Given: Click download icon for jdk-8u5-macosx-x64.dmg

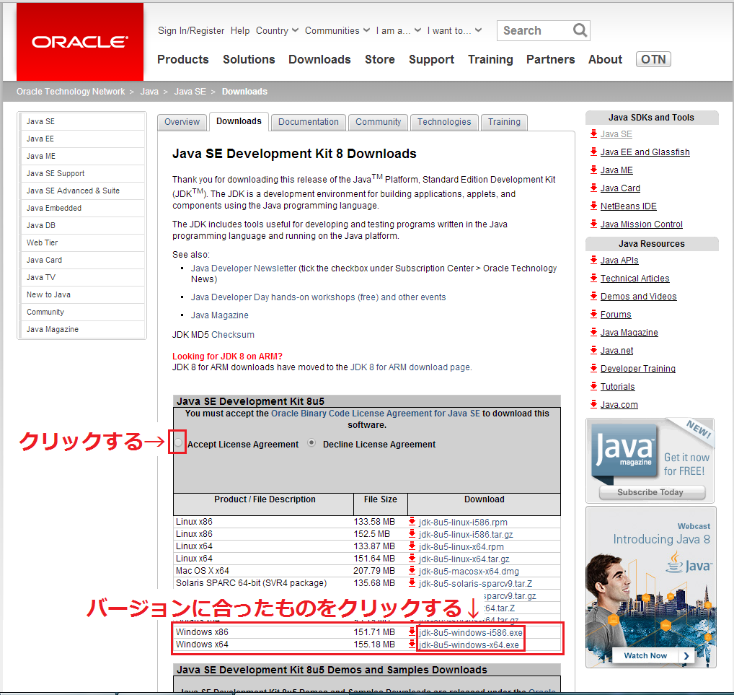Looking at the screenshot, I should [412, 570].
